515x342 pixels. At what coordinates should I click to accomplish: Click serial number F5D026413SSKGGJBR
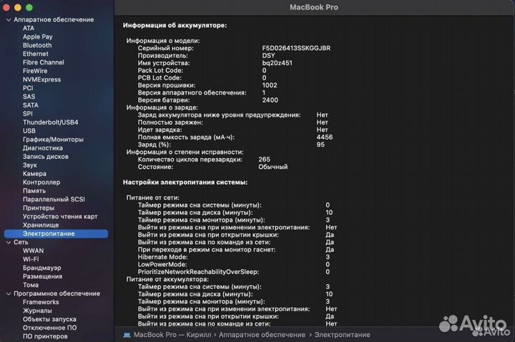coord(296,48)
